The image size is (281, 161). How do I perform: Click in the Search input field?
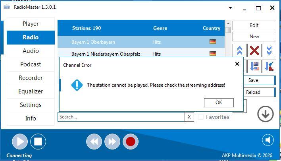(x=121, y=117)
